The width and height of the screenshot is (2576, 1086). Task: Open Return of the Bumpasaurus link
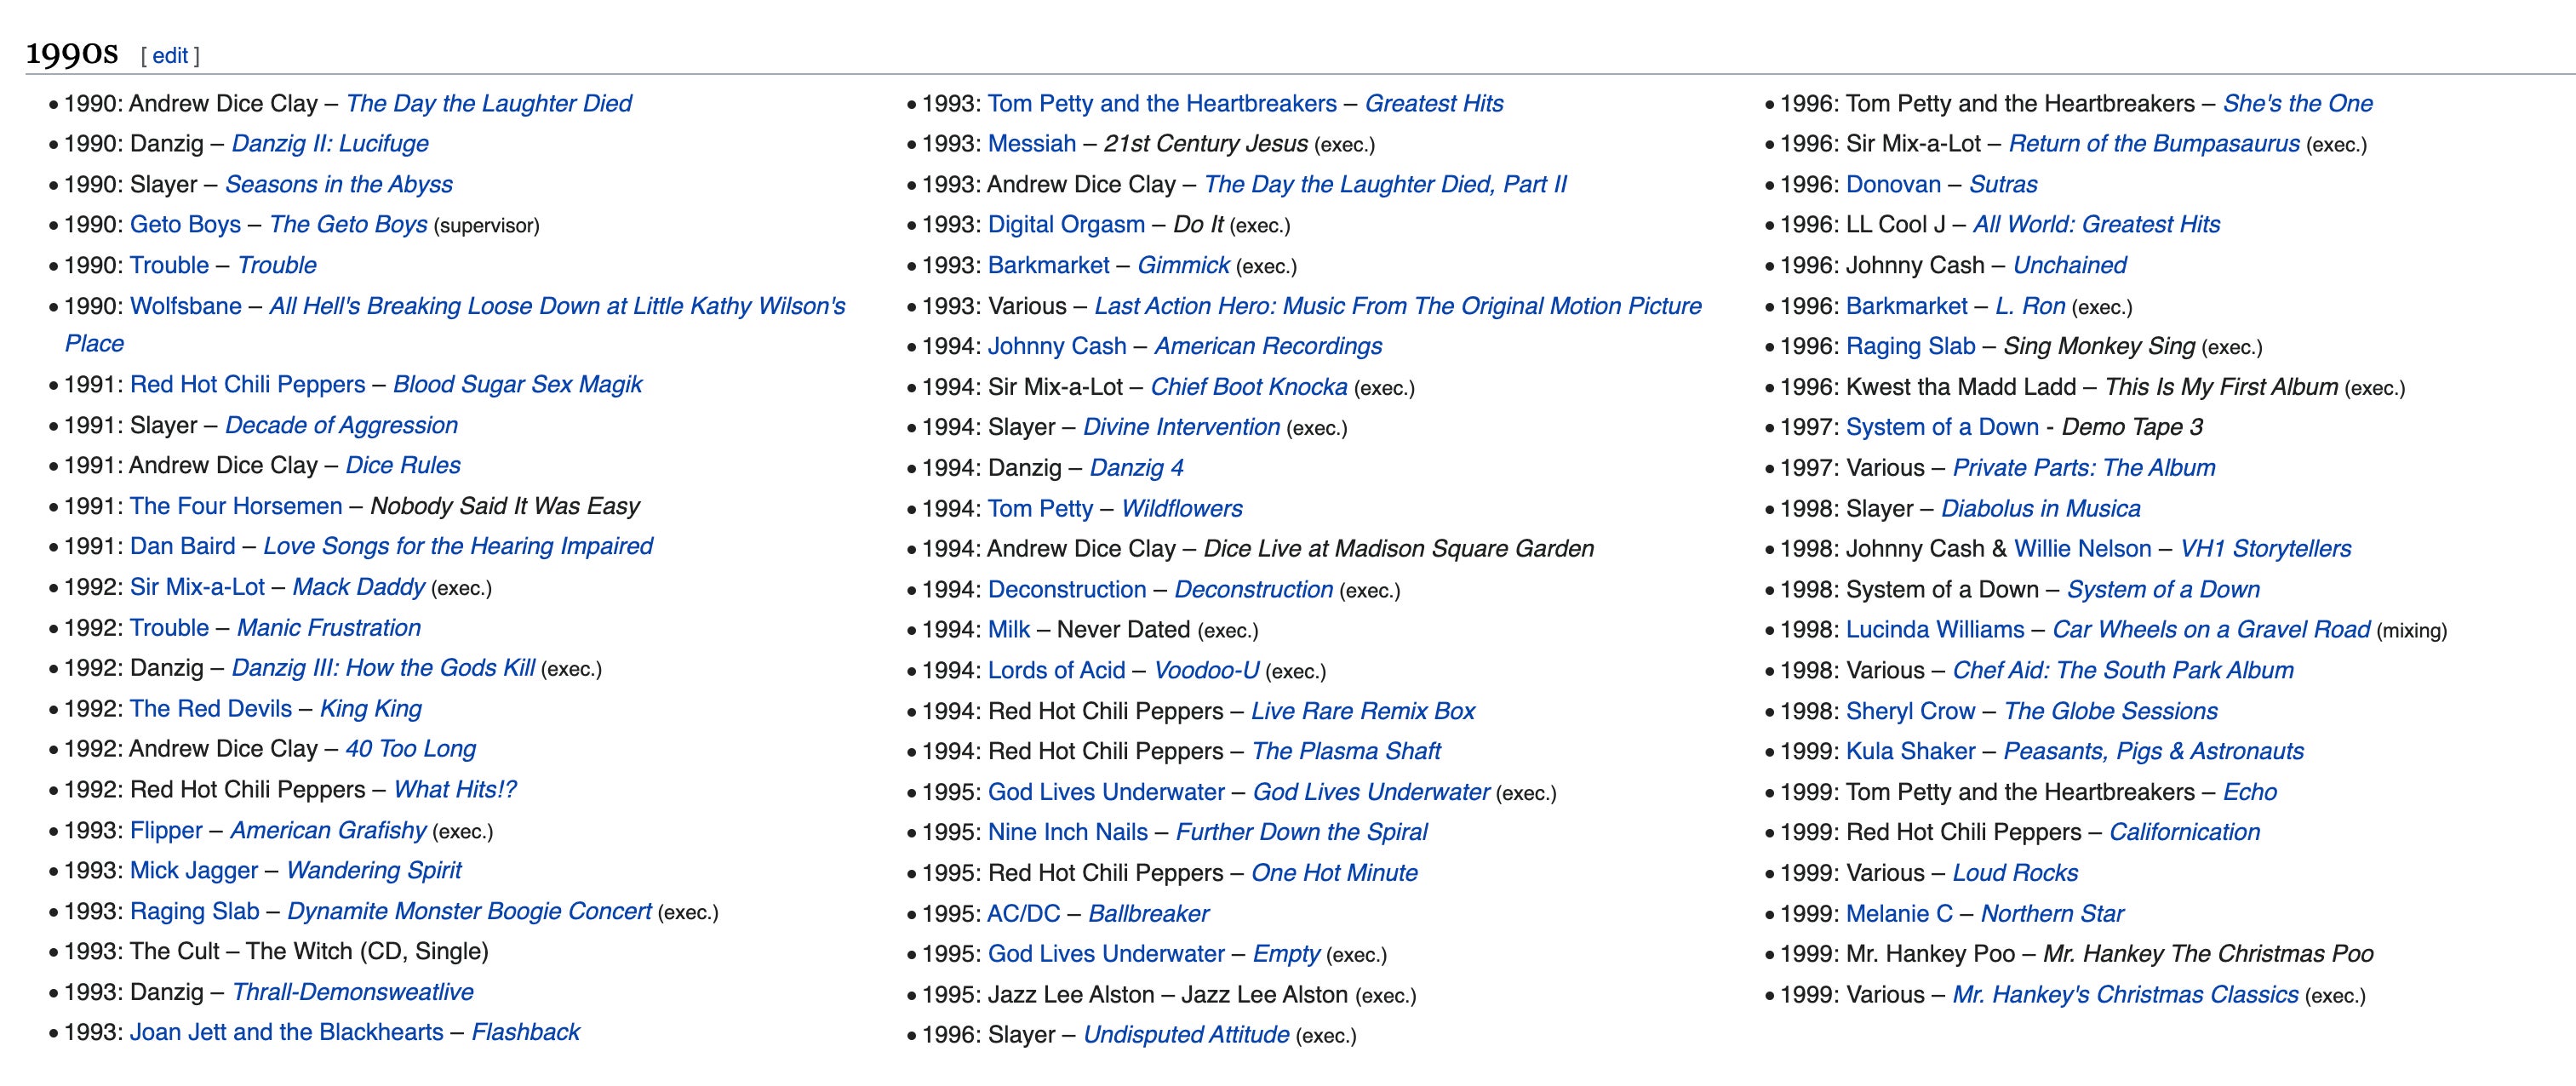[x=2153, y=143]
